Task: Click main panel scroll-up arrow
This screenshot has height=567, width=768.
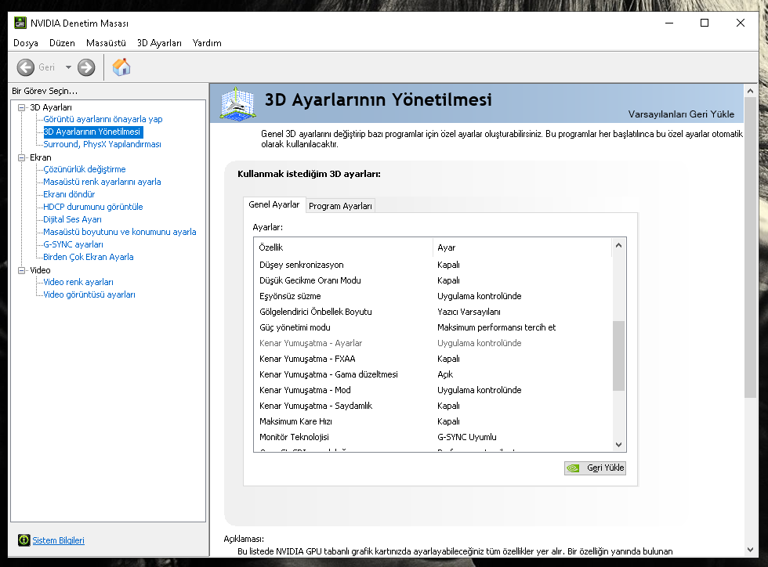Action: point(750,91)
